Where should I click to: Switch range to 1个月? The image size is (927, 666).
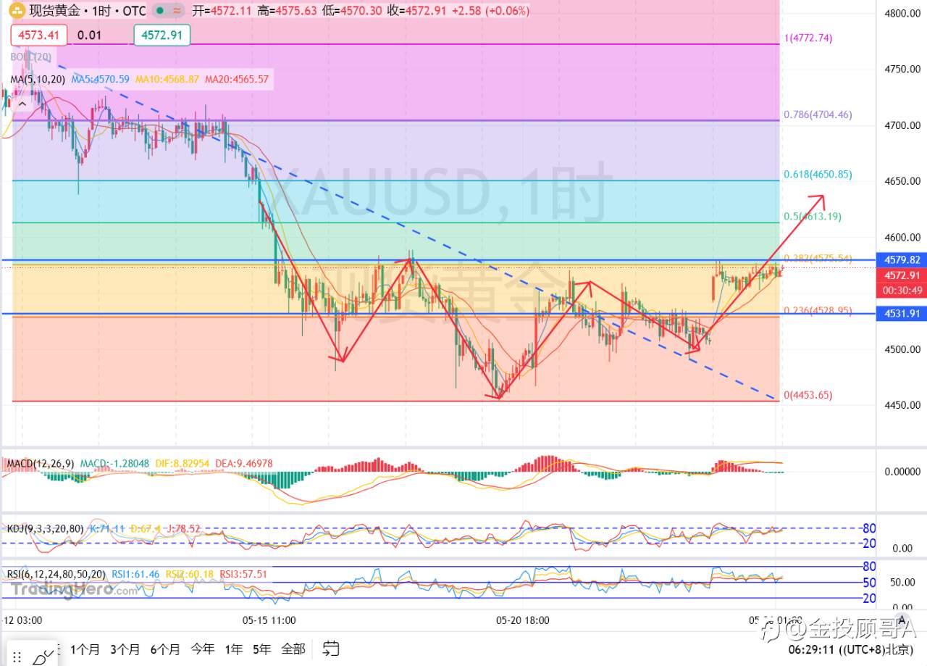pyautogui.click(x=85, y=649)
